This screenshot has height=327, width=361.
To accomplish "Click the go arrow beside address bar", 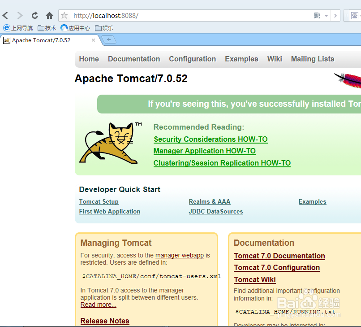I will click(335, 16).
